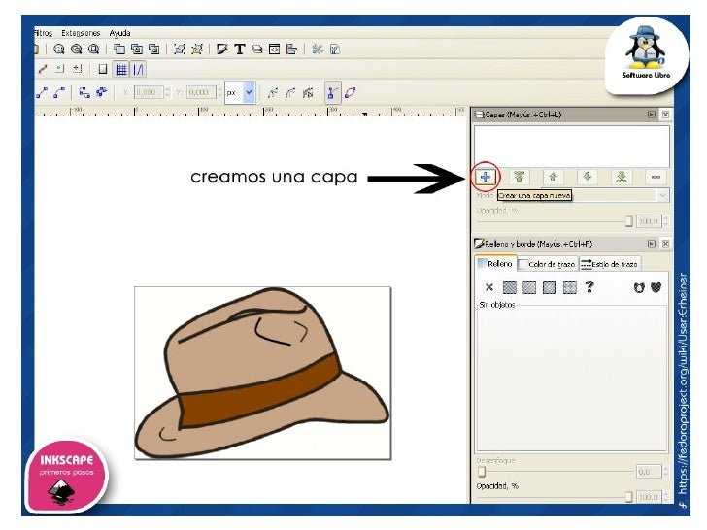Switch to the Color de trazo tab
Screen dimensions: 707x530
click(x=547, y=264)
